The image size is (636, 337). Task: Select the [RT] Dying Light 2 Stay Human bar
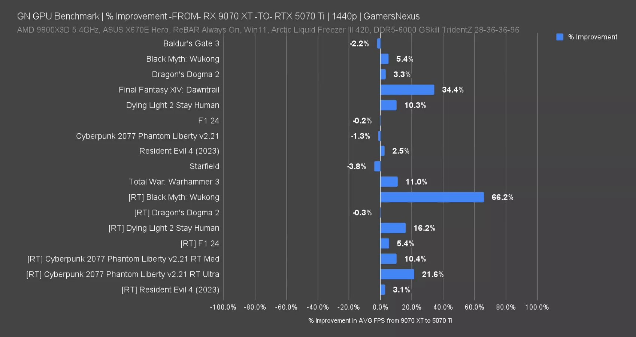[393, 228]
